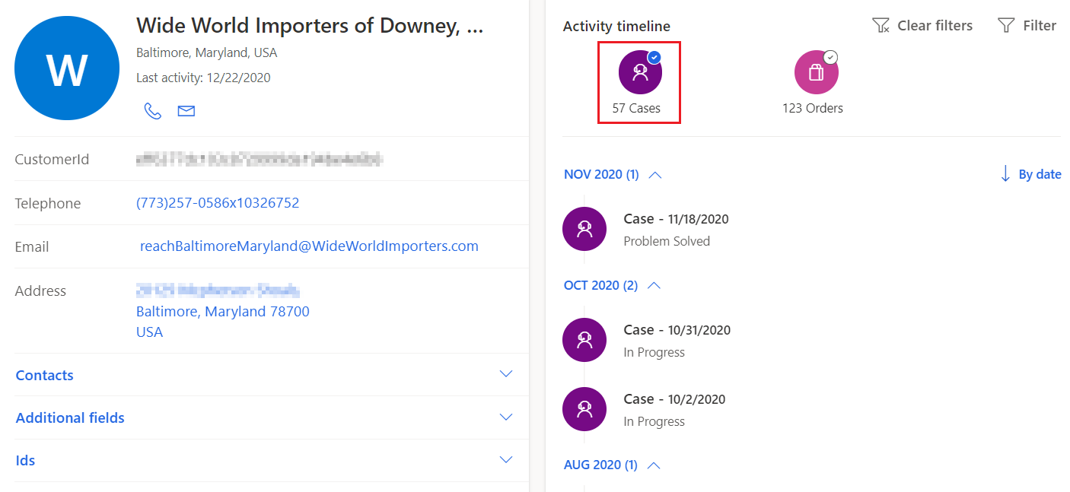
Task: Collapse the AUG 2020 timeline group
Action: [x=654, y=465]
